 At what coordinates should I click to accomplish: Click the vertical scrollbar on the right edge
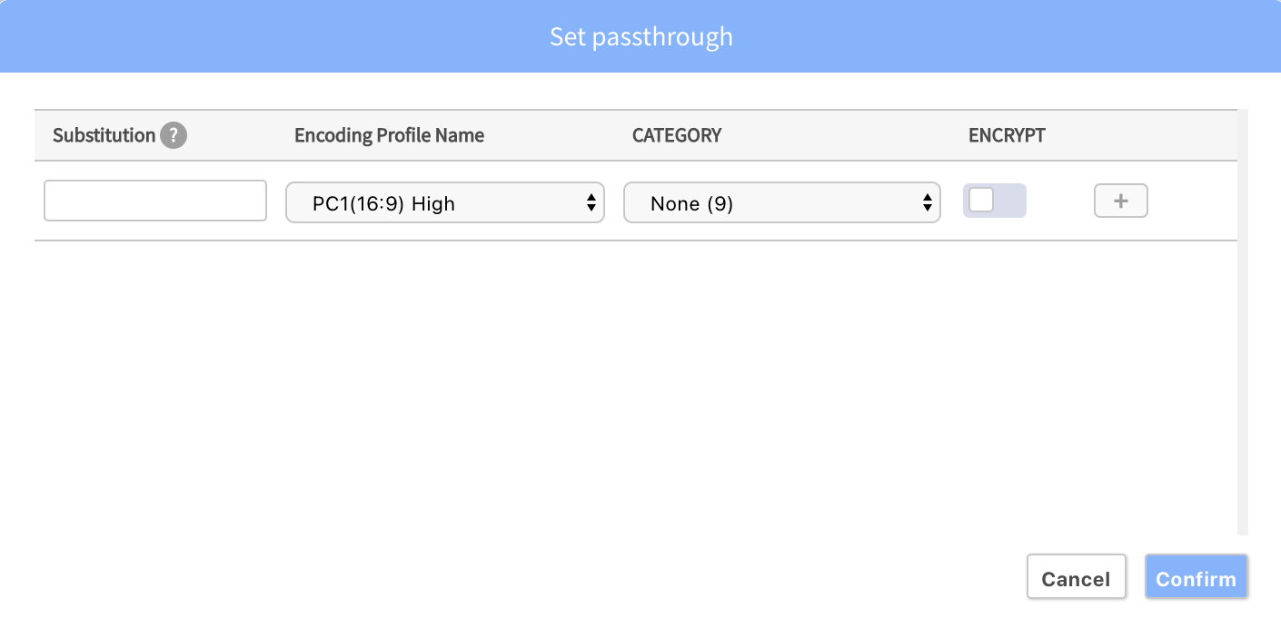coord(1243,322)
